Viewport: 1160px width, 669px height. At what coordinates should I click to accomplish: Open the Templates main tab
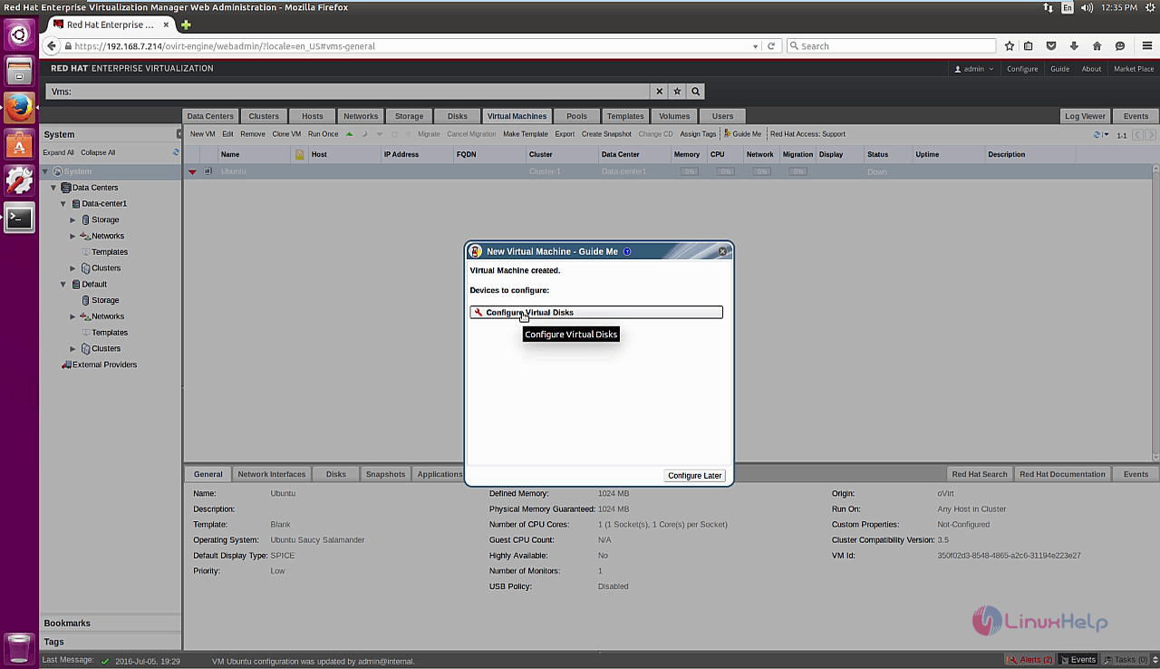coord(625,116)
